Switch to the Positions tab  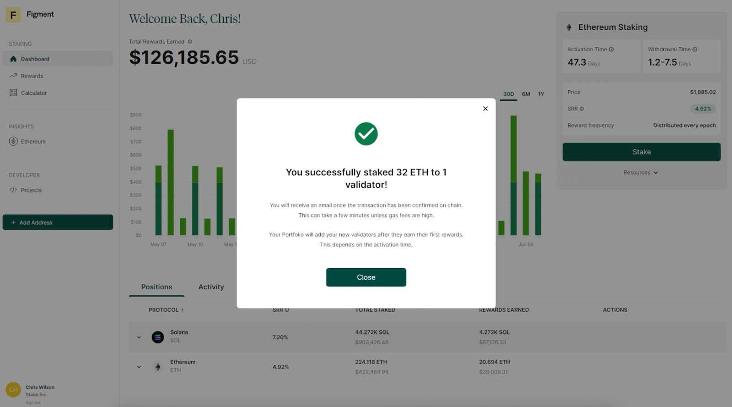156,287
